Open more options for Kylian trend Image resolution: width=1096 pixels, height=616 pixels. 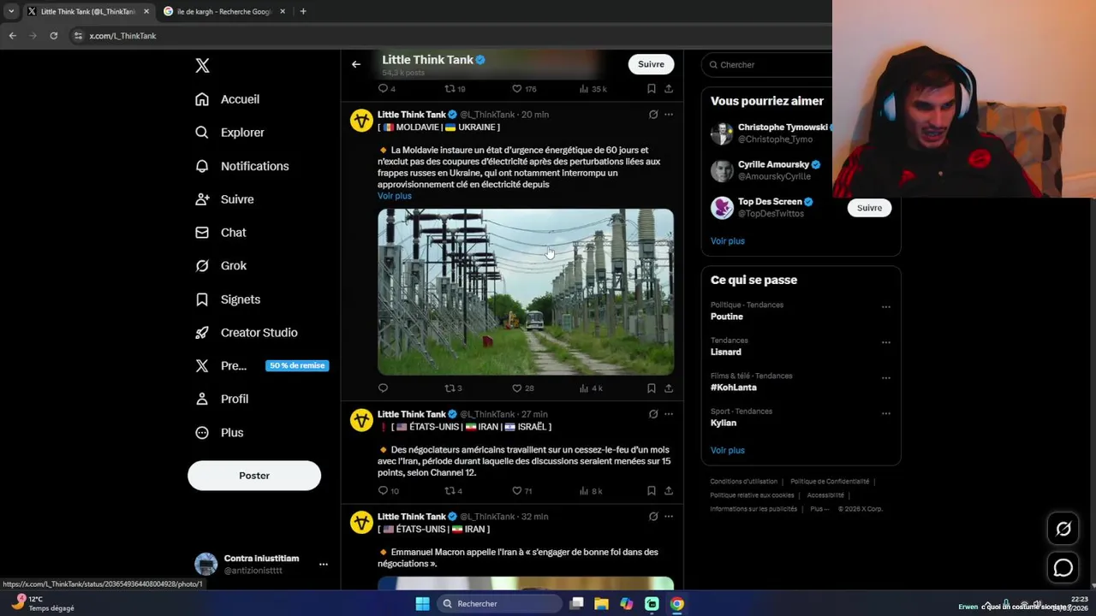pyautogui.click(x=886, y=413)
